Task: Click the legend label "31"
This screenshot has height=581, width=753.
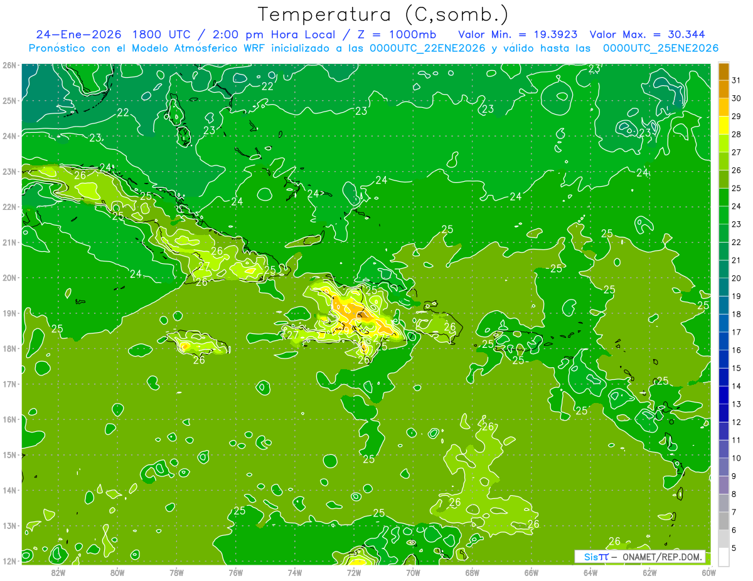Action: (737, 80)
